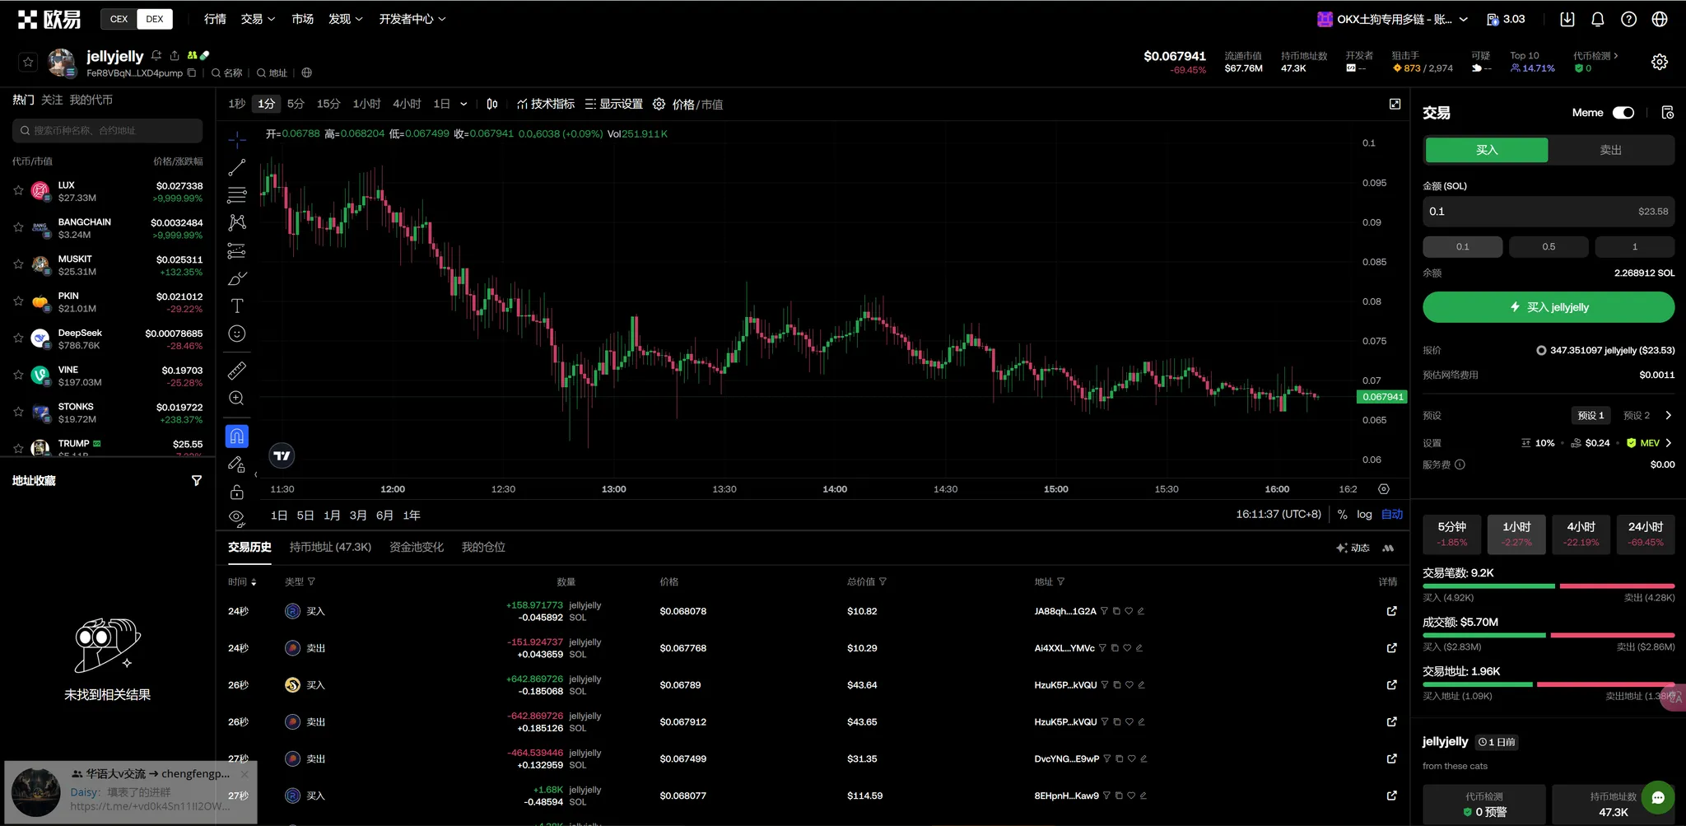
Task: Expand more chart interval options
Action: pos(463,104)
